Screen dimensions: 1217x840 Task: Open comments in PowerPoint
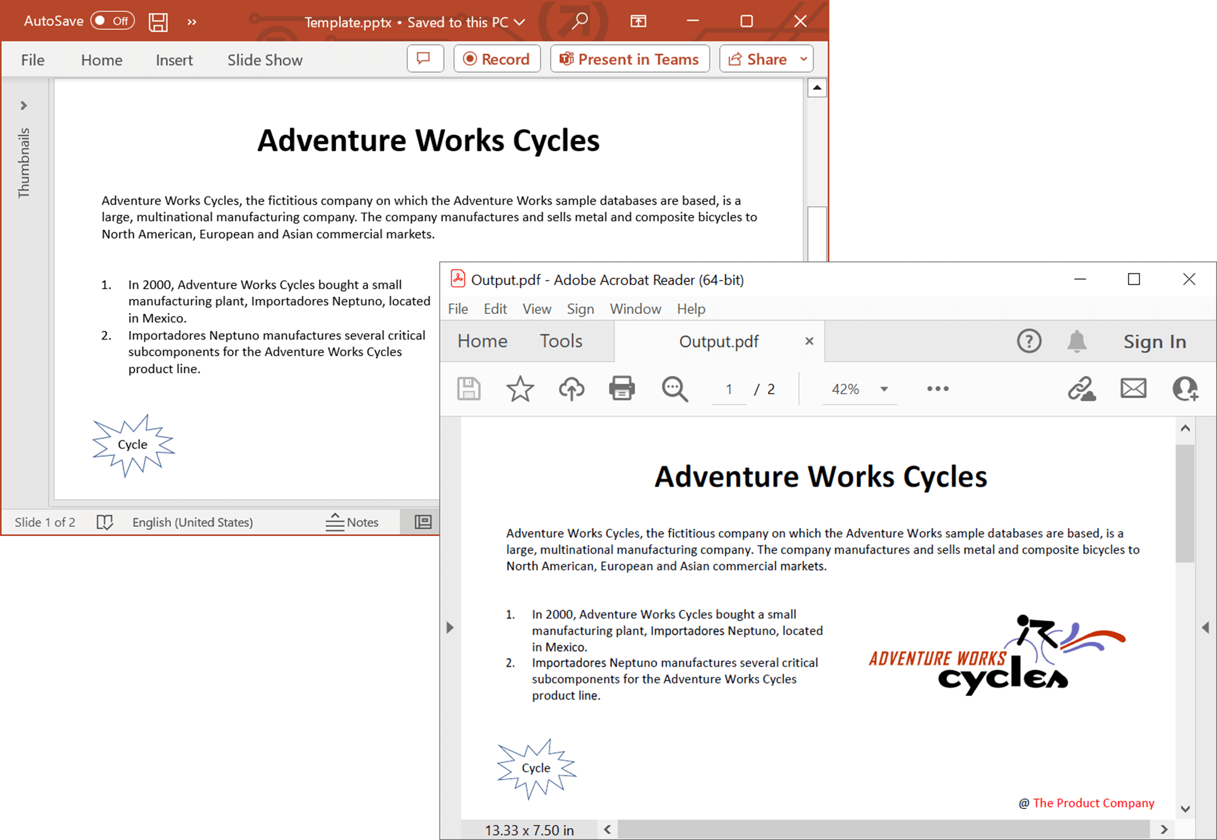click(x=425, y=58)
